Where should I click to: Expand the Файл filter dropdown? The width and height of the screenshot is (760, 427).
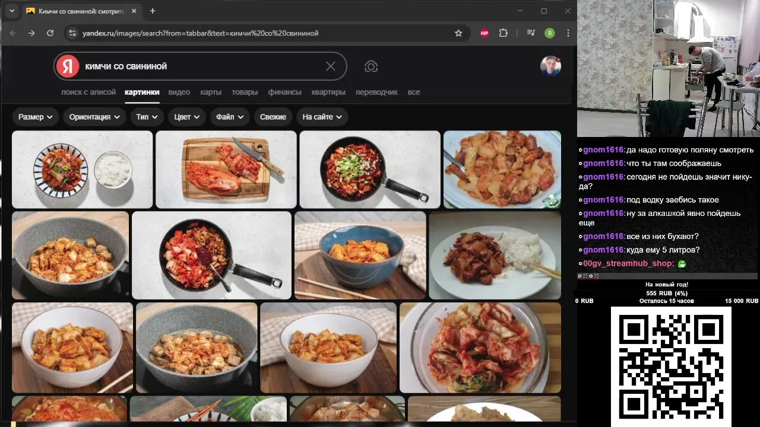click(230, 117)
